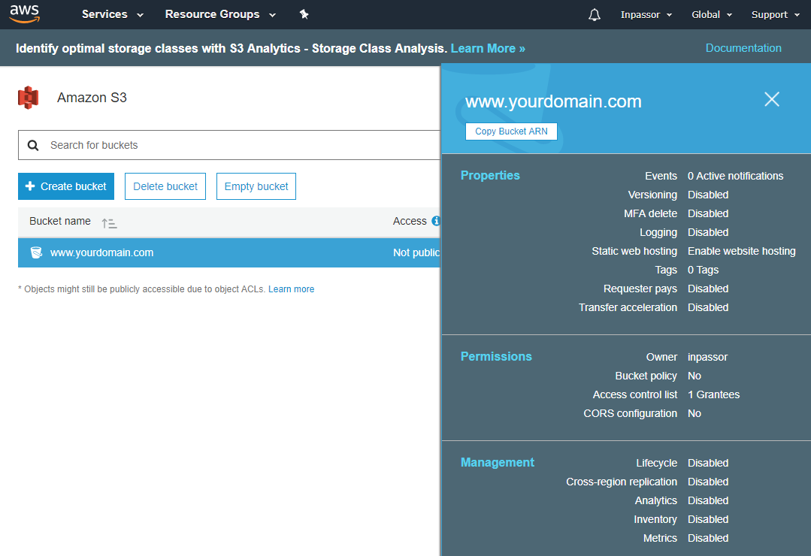Open the notifications bell icon
811x556 pixels.
595,15
